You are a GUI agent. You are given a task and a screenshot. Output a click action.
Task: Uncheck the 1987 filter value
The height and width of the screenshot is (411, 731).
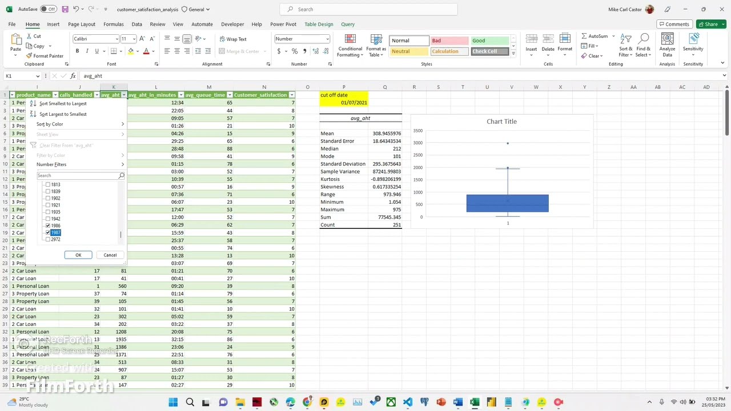tap(48, 232)
